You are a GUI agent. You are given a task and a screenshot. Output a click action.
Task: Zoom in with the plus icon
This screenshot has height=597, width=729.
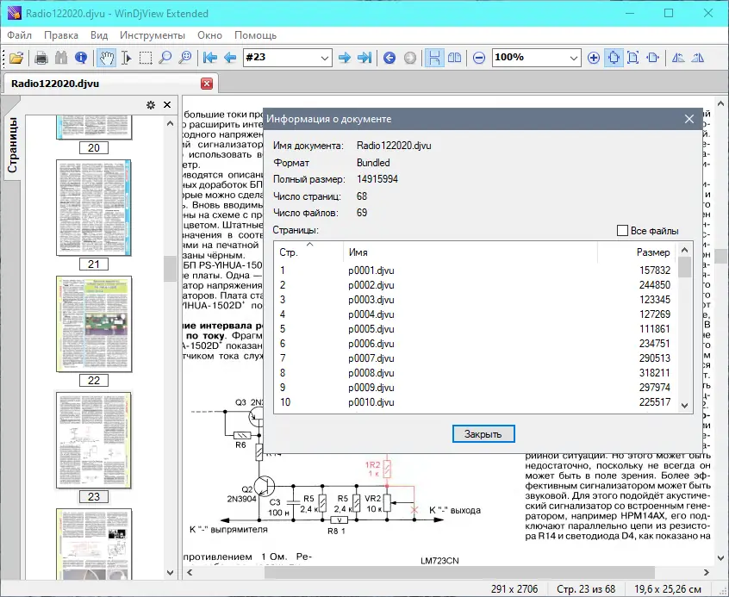coord(594,58)
